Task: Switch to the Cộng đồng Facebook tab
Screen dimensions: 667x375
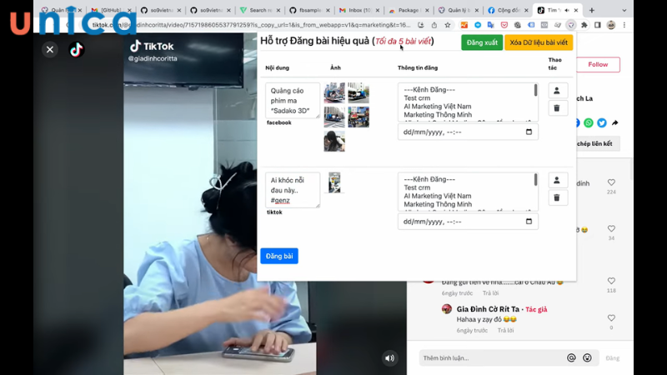Action: tap(508, 10)
